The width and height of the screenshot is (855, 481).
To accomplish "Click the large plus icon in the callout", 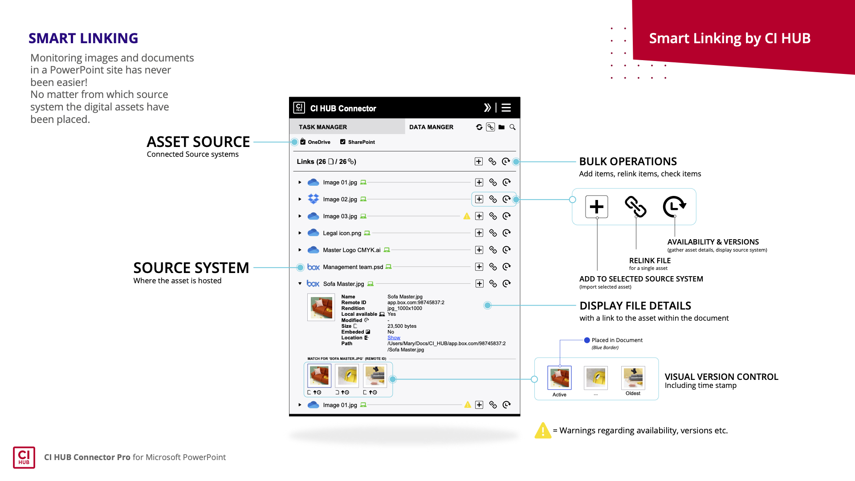I will pyautogui.click(x=597, y=207).
